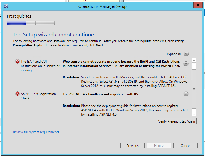Screen dimensions: 205x156
Task: Click the Resolution text about the deployment guide
Action: (134, 110)
